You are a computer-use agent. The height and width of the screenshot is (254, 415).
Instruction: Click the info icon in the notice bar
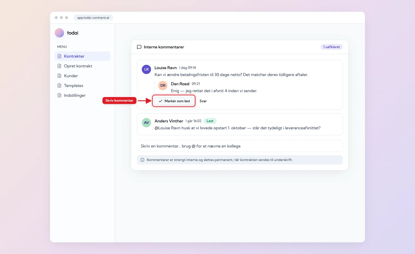pyautogui.click(x=142, y=160)
